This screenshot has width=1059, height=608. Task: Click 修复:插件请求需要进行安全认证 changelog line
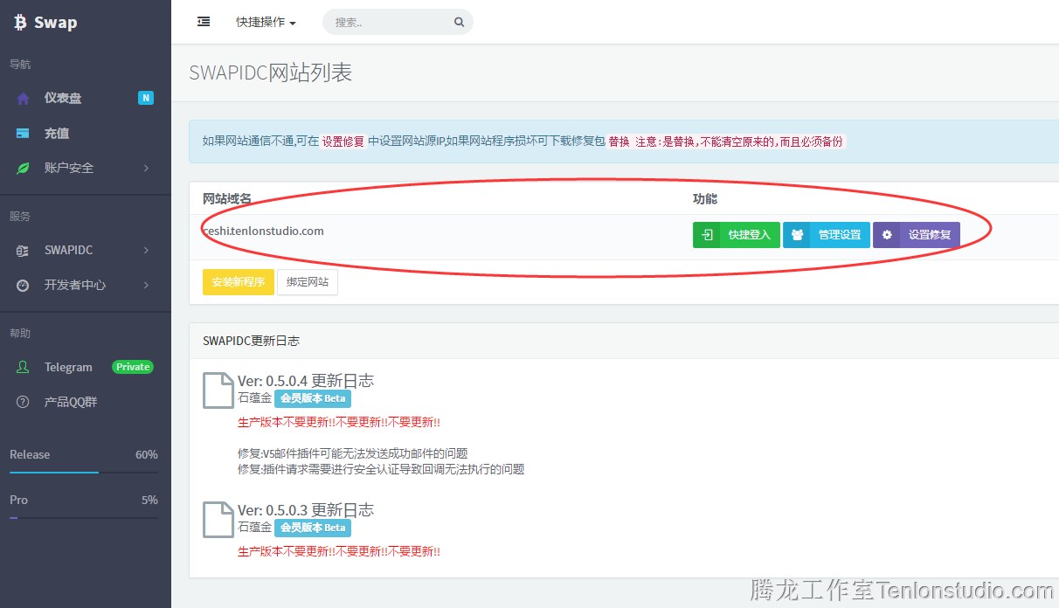381,469
